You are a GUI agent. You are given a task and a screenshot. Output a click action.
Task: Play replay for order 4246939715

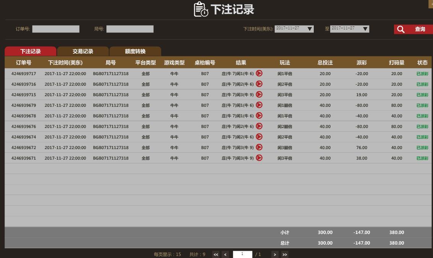coord(259,94)
